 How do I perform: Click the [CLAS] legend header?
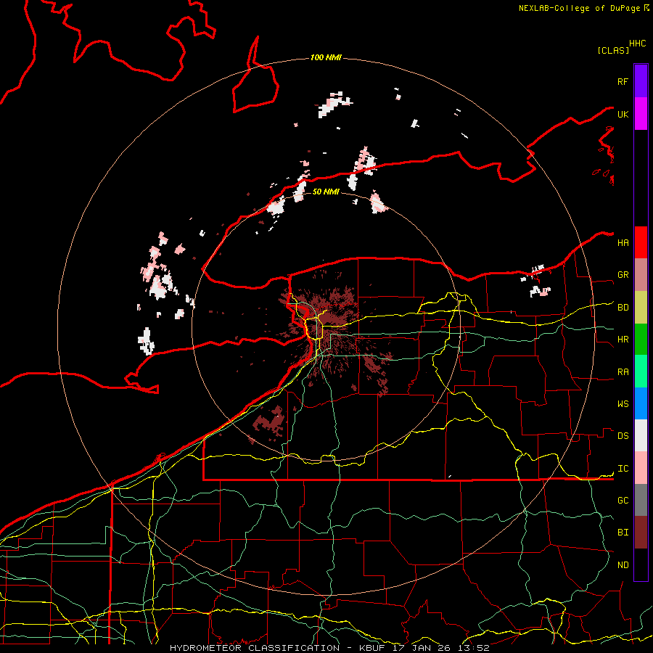(x=613, y=50)
